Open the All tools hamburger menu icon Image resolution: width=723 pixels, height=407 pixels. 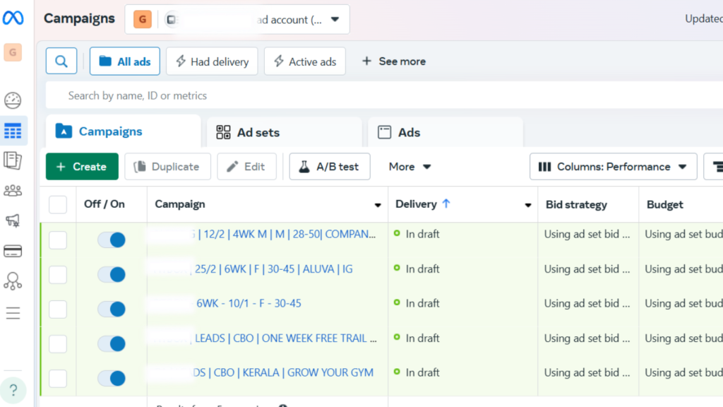coord(13,313)
